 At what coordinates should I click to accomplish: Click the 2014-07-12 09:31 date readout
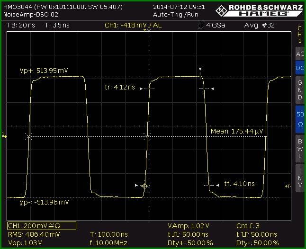(x=179, y=7)
